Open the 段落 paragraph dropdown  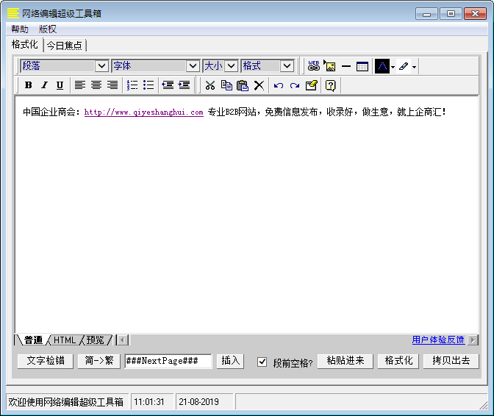point(101,66)
